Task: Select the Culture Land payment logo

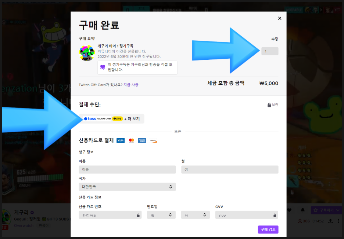Action: click(104, 119)
